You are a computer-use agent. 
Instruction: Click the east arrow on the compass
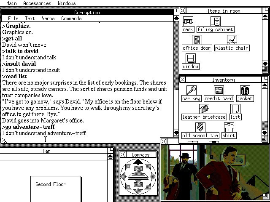tap(153, 176)
